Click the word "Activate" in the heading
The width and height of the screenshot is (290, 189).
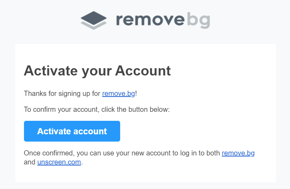(51, 71)
